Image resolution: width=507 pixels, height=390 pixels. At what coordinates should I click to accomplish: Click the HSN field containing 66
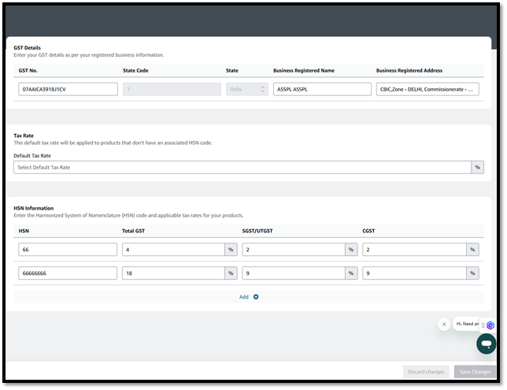coord(68,250)
